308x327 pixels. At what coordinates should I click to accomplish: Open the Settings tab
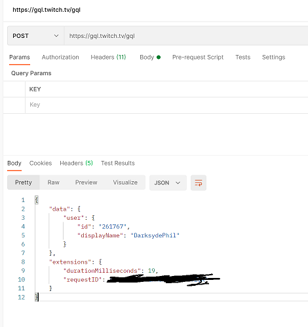273,57
